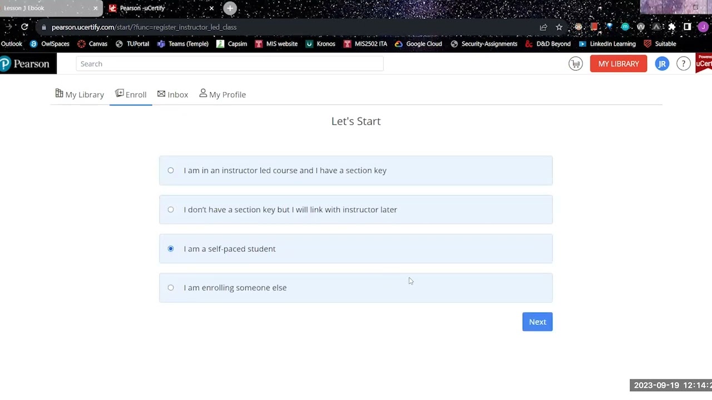
Task: Close the Pearson uCertify browser tab
Action: pos(211,8)
